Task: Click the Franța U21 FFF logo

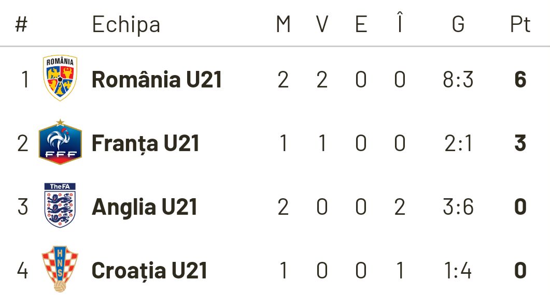Action: point(60,142)
